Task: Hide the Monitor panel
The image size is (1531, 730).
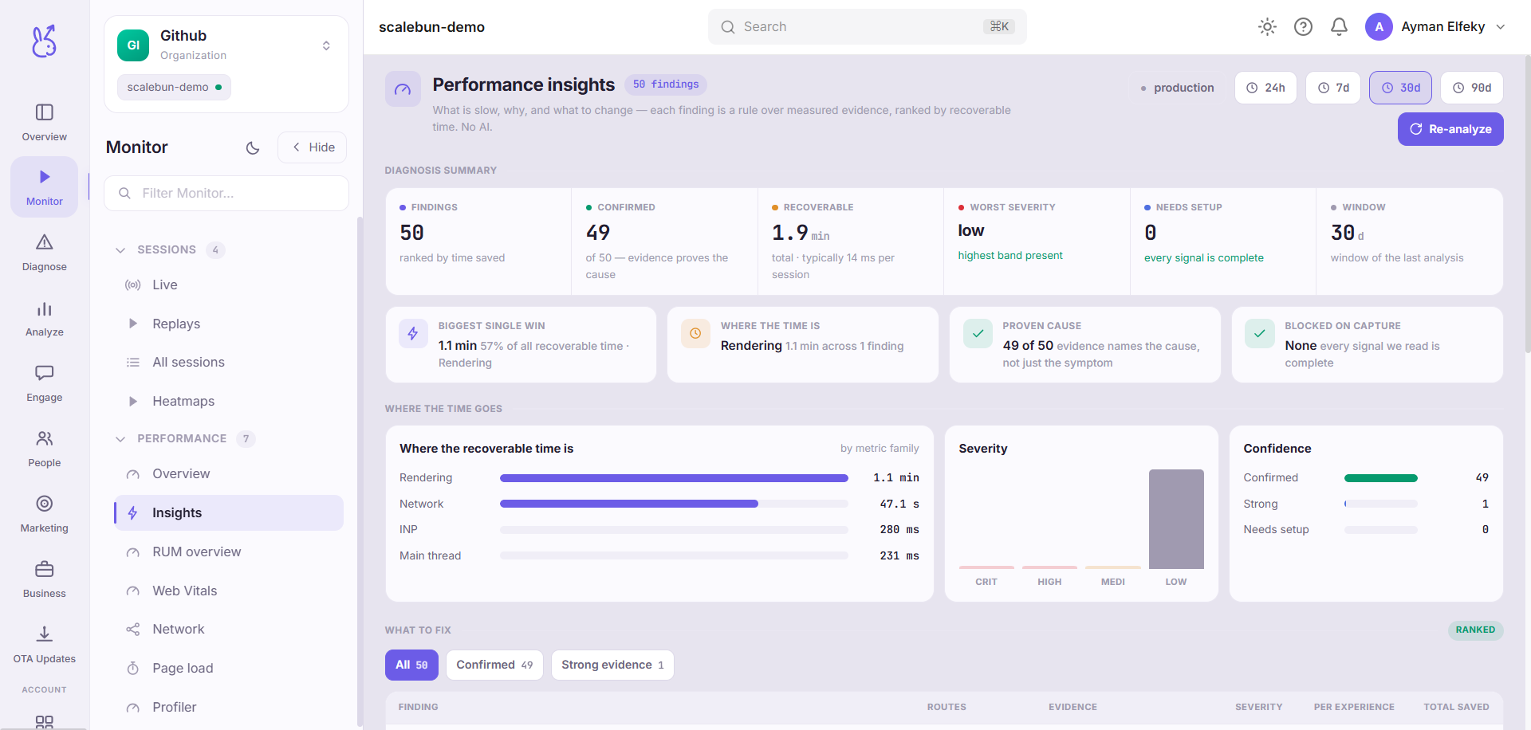Action: click(313, 147)
